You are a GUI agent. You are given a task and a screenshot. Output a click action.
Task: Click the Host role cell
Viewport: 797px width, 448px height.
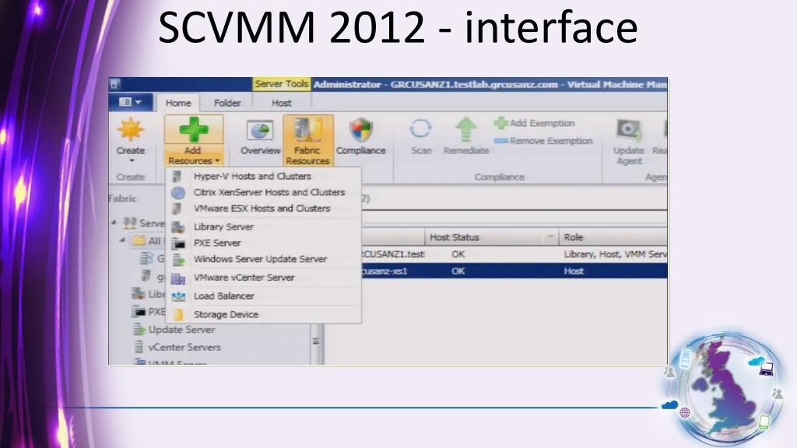[x=574, y=271]
